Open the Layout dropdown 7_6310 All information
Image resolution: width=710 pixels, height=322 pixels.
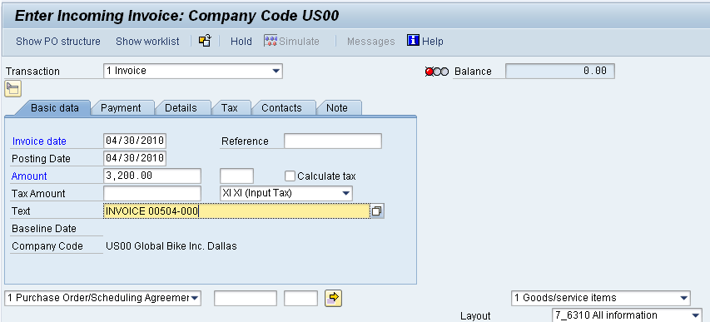tap(627, 315)
